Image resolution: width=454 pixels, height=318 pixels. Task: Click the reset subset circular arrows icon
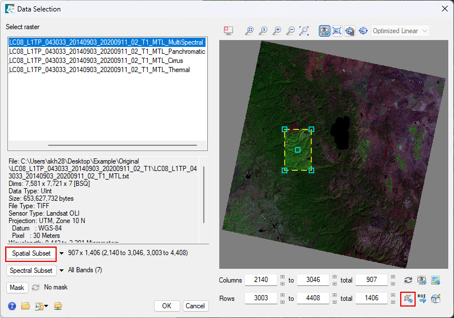click(x=408, y=280)
